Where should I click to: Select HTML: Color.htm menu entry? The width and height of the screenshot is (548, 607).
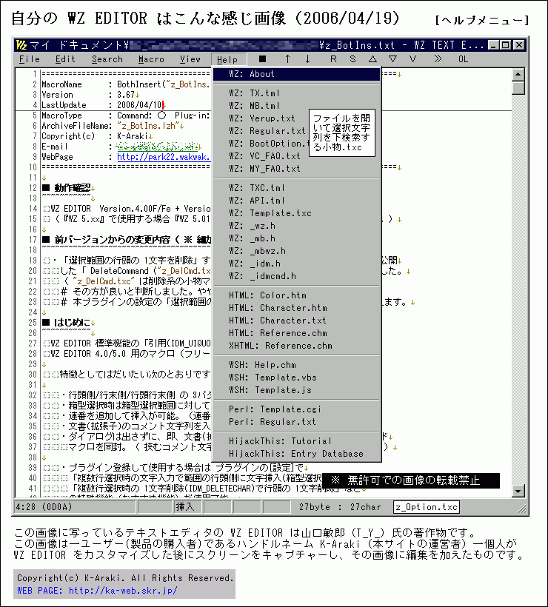pyautogui.click(x=297, y=295)
